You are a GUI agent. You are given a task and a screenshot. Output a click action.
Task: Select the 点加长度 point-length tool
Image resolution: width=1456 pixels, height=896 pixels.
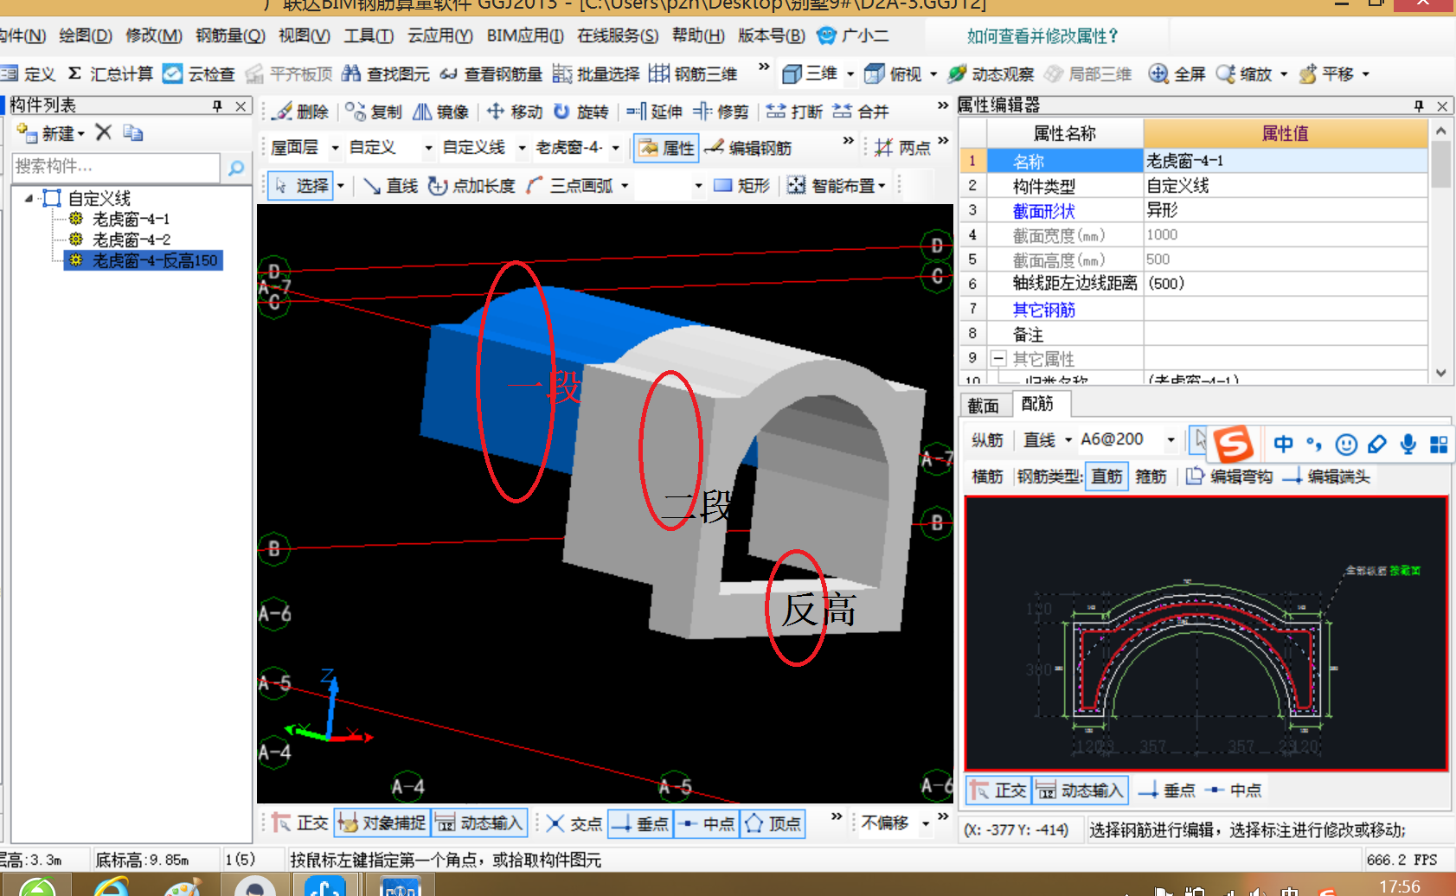472,186
